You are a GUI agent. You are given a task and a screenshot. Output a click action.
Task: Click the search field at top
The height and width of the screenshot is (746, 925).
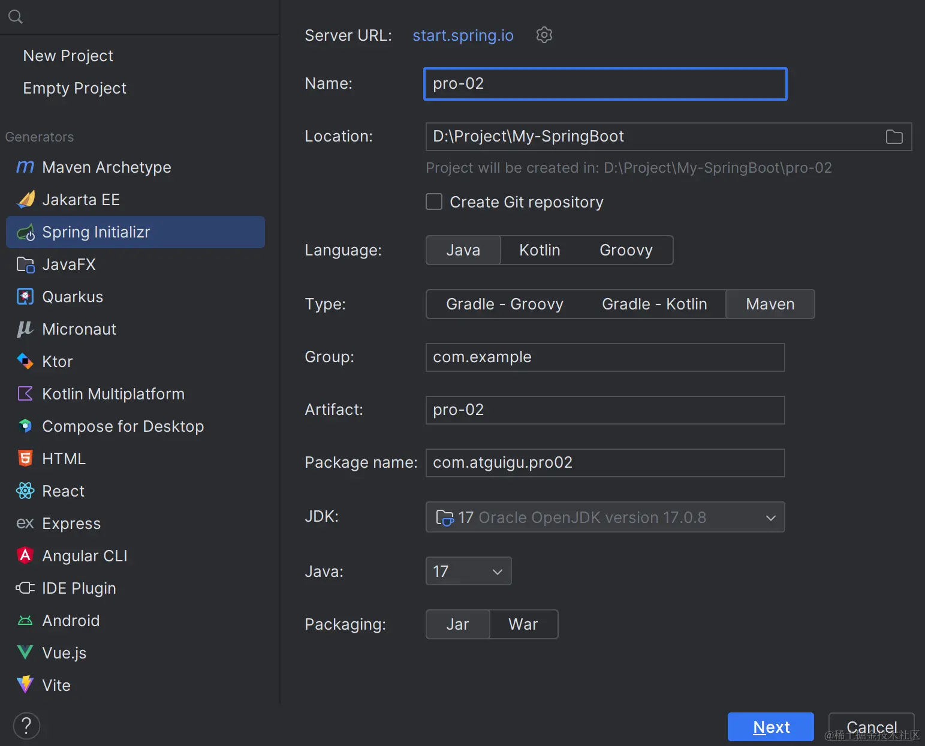tap(140, 17)
